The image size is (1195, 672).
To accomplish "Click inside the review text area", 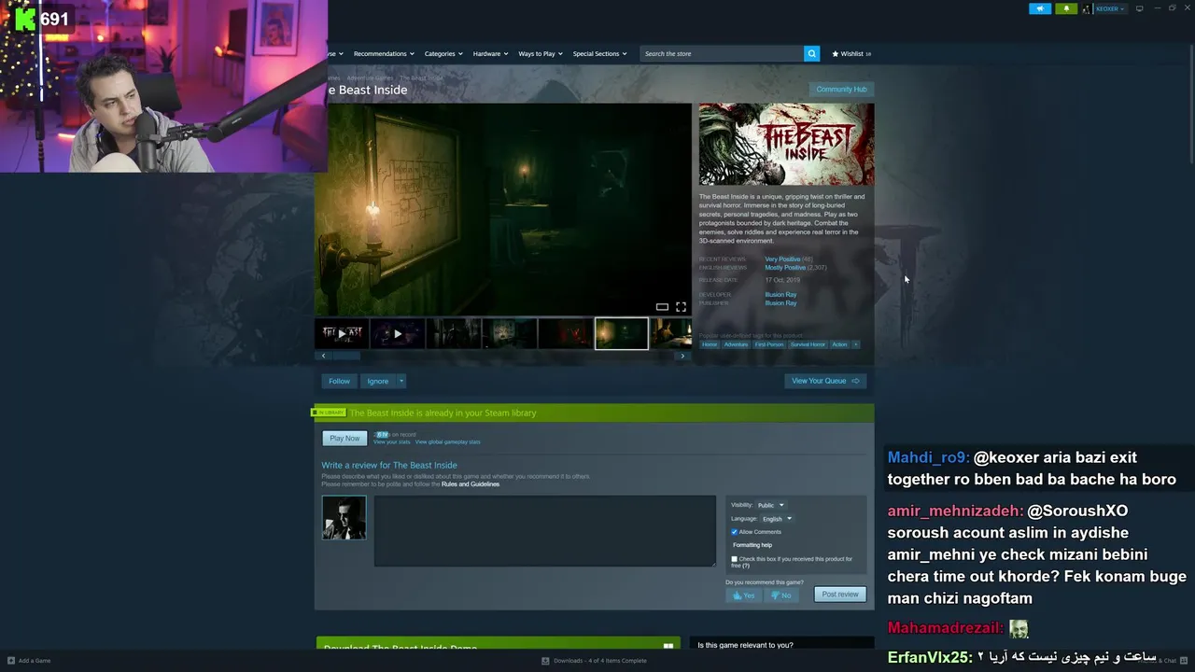I will coord(544,530).
